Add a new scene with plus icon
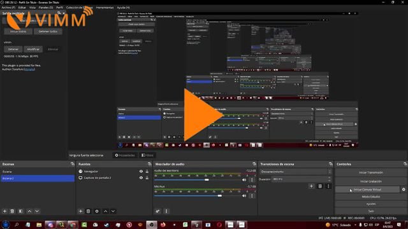Screen dimensions: 408x229 (x=4, y=211)
